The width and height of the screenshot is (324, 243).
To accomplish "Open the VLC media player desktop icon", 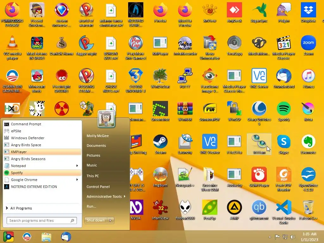I will [12, 47].
